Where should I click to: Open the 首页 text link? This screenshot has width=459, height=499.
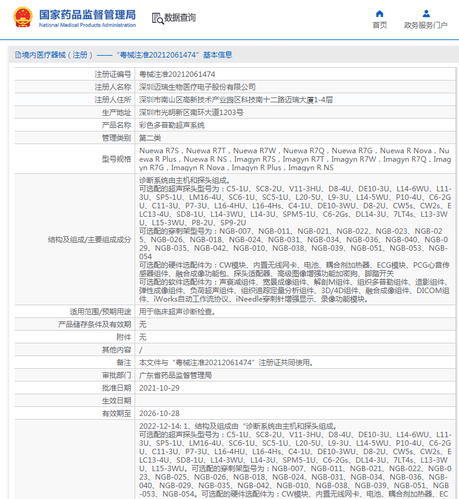[380, 25]
